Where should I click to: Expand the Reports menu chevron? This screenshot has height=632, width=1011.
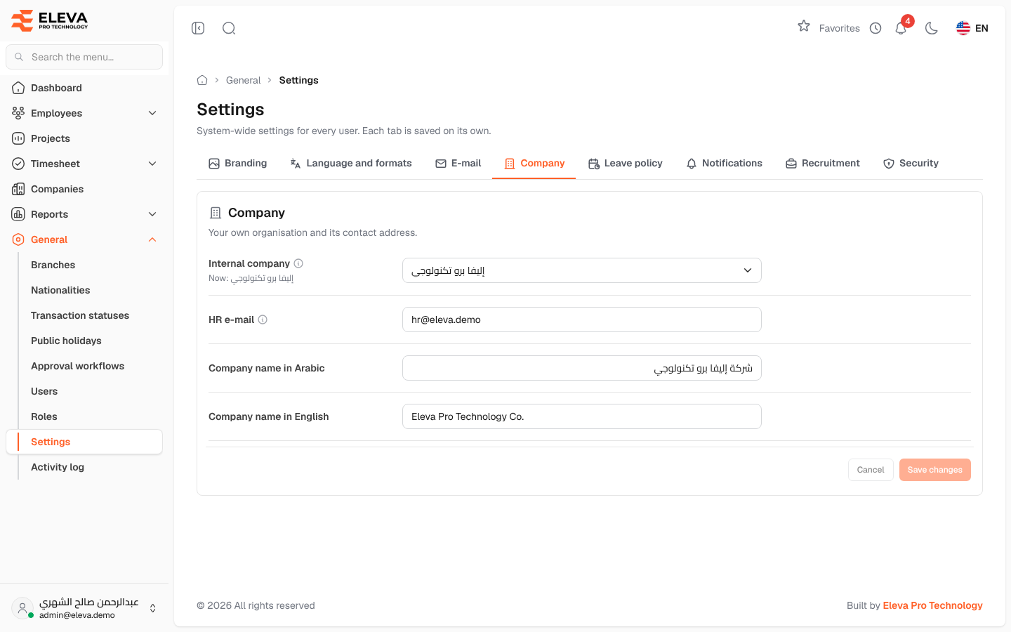tap(152, 214)
